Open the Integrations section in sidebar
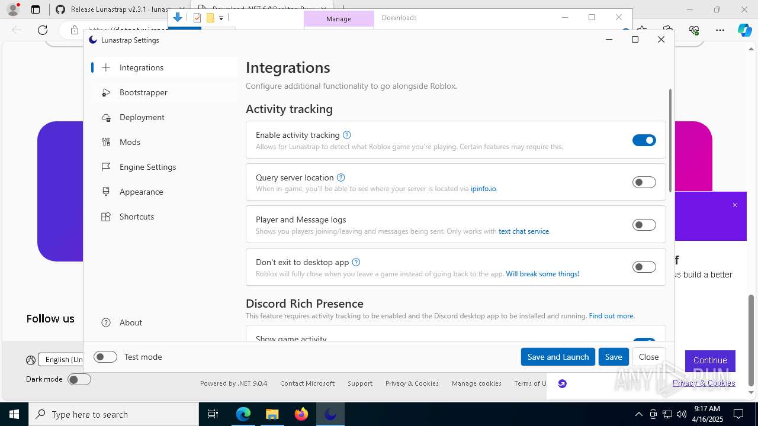The width and height of the screenshot is (758, 426). 164,67
